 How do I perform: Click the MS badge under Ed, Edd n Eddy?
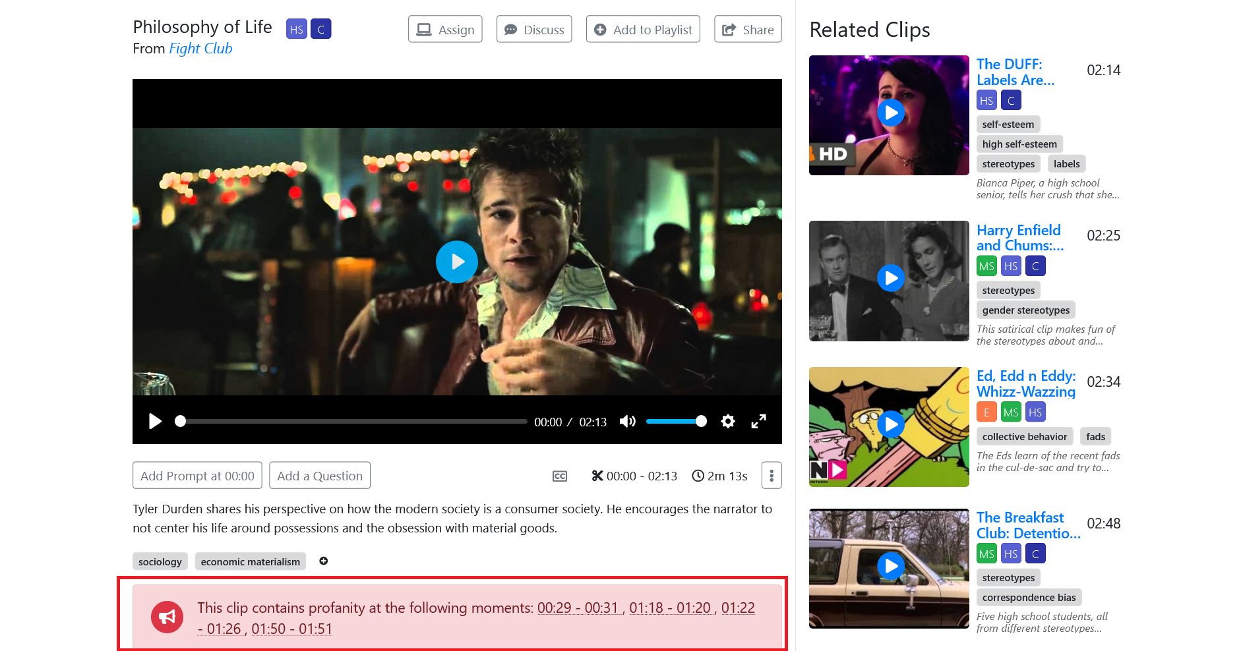coord(1011,412)
